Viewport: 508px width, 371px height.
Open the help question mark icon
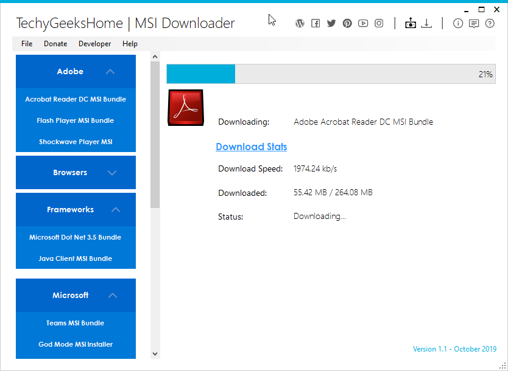pyautogui.click(x=490, y=23)
